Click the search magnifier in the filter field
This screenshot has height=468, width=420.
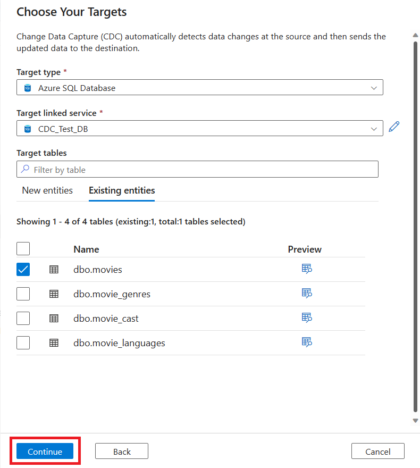[x=26, y=169]
